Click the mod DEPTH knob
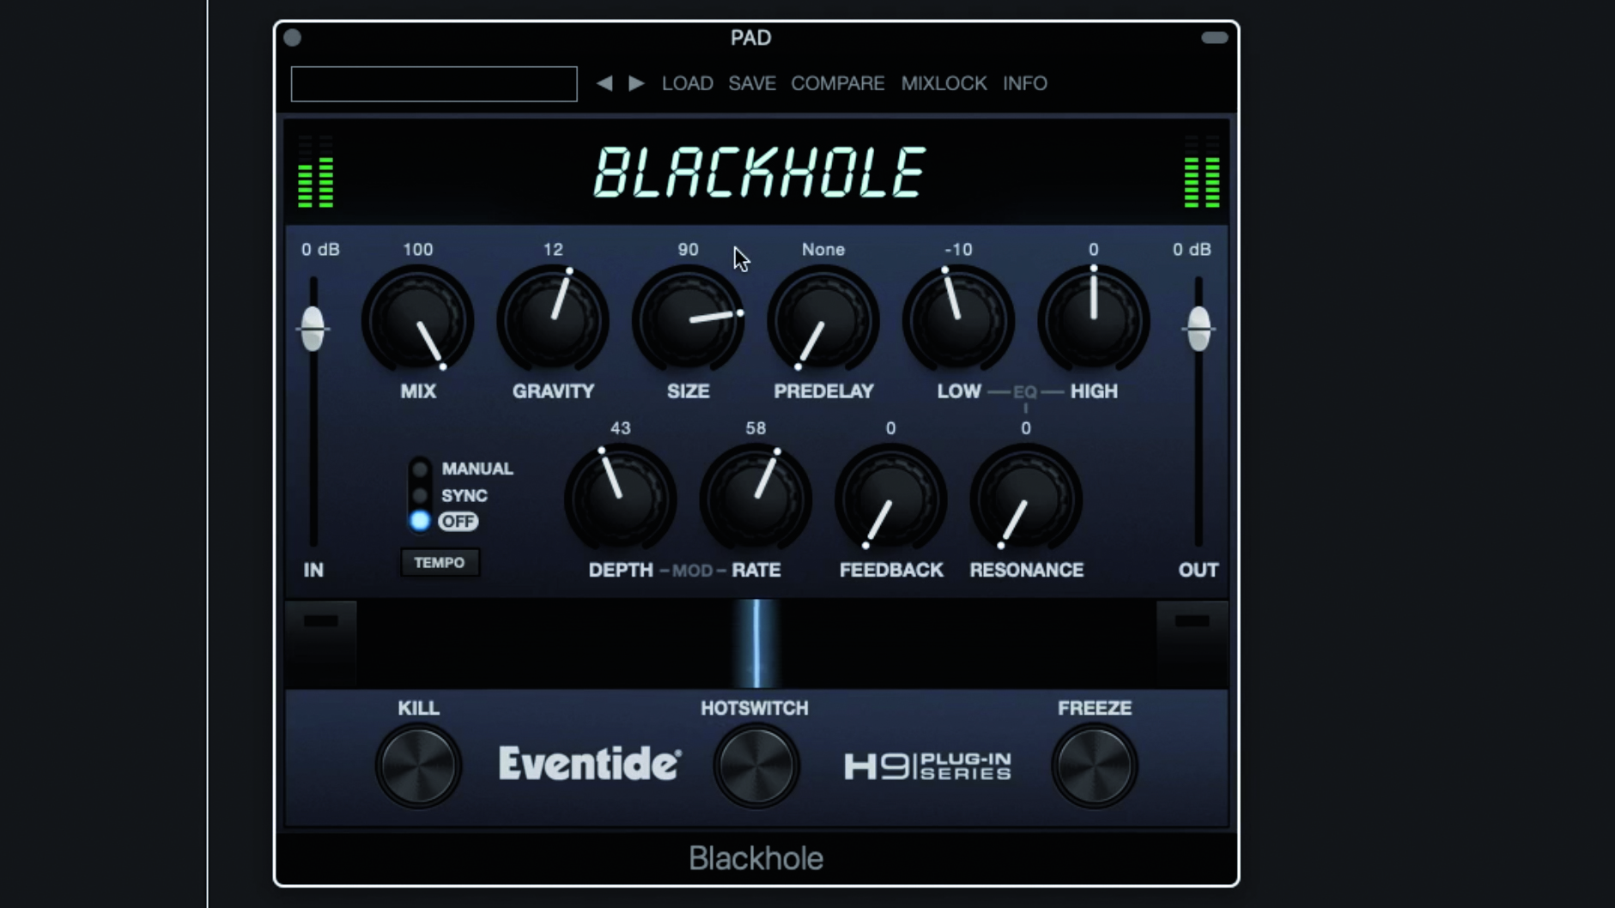Screen dimensions: 1615x908 click(620, 500)
